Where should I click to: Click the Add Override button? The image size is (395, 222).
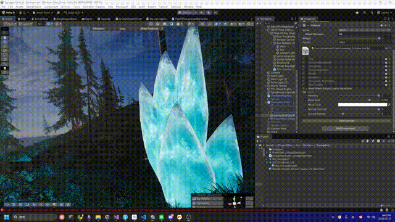tap(347, 121)
